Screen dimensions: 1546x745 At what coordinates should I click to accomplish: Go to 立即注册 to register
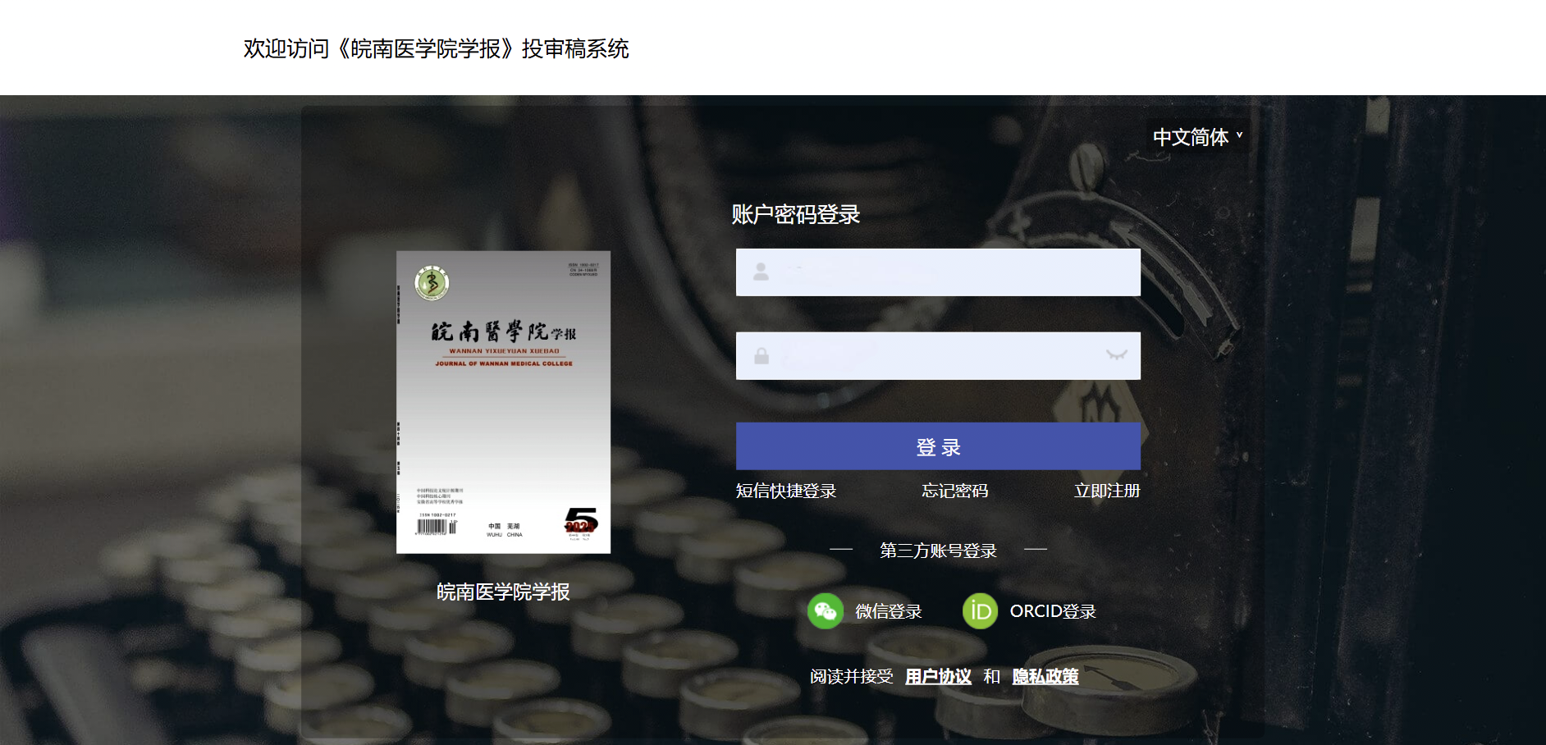pos(1106,491)
